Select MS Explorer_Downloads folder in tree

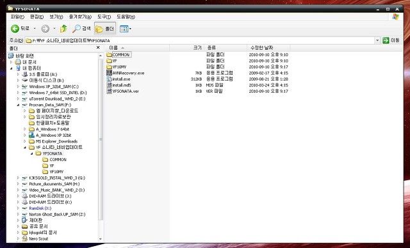pos(56,141)
